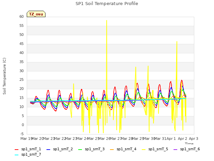Viewport: 214px width, 161px height.
Task: Click the Soil Temperature (C) axis label
Action: point(4,76)
